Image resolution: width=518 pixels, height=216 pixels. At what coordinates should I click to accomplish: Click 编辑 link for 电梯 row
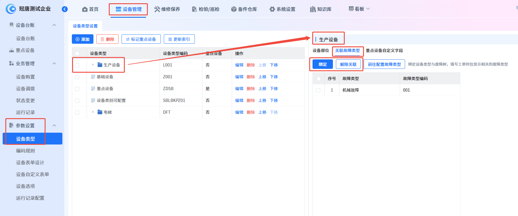tap(239, 112)
